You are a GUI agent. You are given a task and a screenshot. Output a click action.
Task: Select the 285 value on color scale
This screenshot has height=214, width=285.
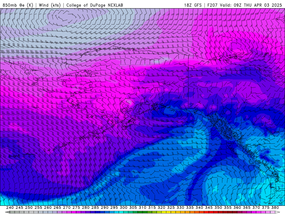point(95,208)
